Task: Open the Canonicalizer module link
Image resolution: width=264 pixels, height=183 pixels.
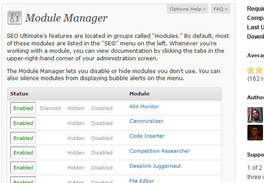Action: [x=146, y=121]
